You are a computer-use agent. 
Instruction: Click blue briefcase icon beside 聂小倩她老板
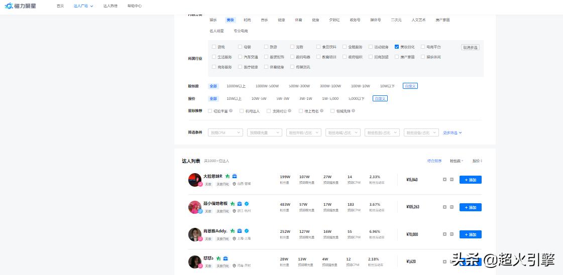240,204
